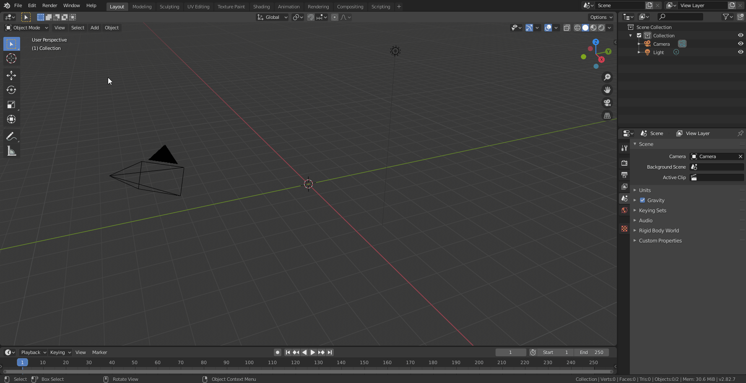
Task: Click frame 1 playhead marker in timeline
Action: tap(22, 362)
